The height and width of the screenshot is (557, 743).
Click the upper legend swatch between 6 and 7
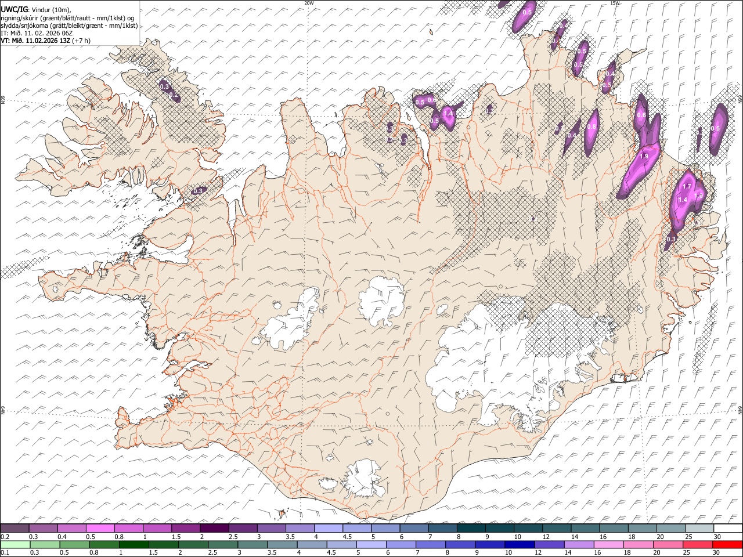(413, 529)
